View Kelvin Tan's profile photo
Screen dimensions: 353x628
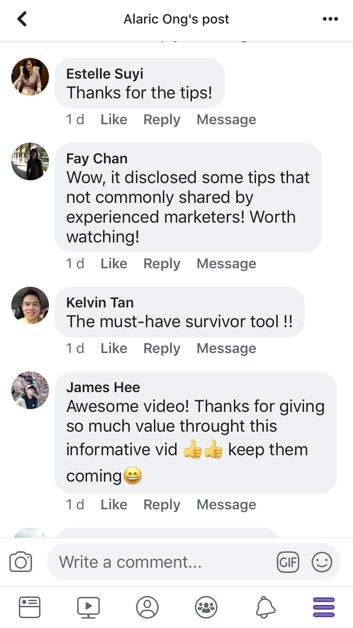(x=30, y=306)
